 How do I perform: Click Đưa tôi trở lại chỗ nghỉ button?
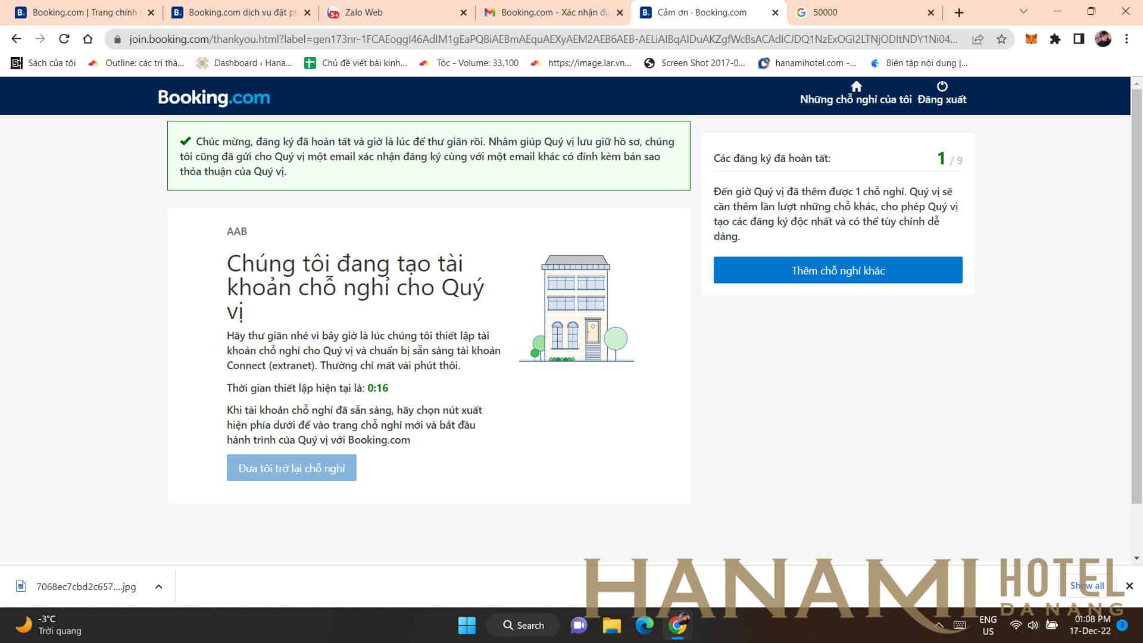tap(291, 468)
